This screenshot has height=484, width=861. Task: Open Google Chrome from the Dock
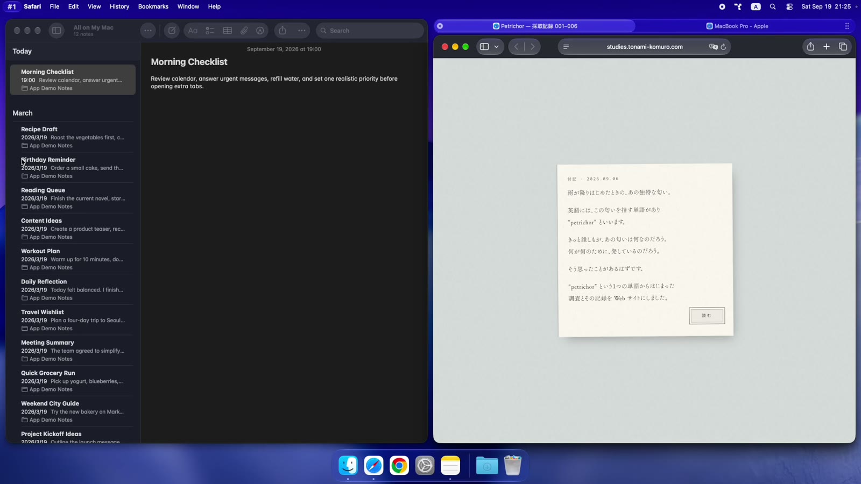(x=399, y=466)
